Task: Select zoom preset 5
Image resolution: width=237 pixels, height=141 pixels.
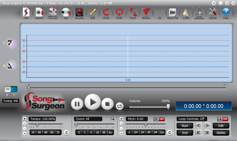Action: coord(91,132)
